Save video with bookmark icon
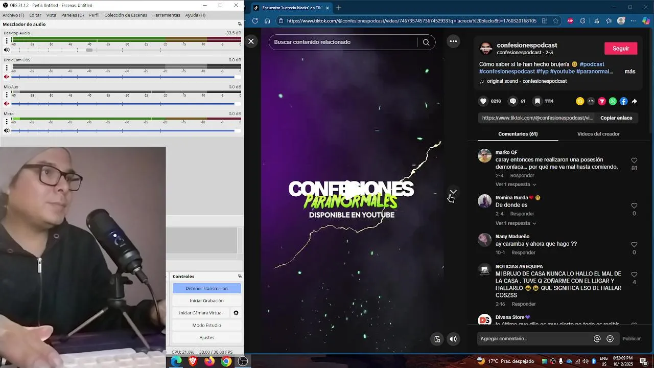The image size is (654, 368). tap(538, 101)
